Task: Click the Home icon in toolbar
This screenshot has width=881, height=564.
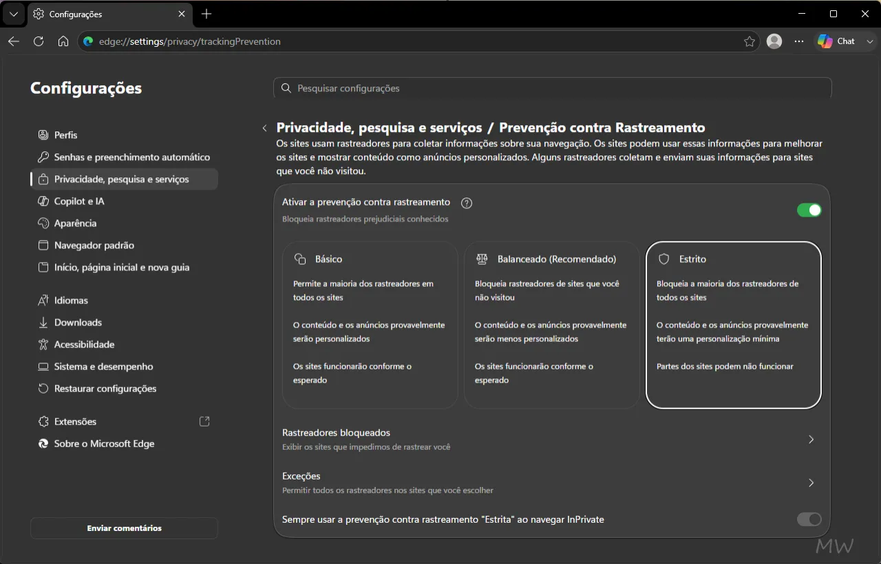Action: point(63,41)
